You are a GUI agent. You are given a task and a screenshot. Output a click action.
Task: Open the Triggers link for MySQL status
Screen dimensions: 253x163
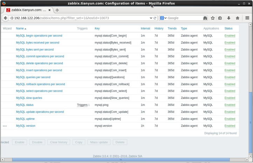(82, 105)
